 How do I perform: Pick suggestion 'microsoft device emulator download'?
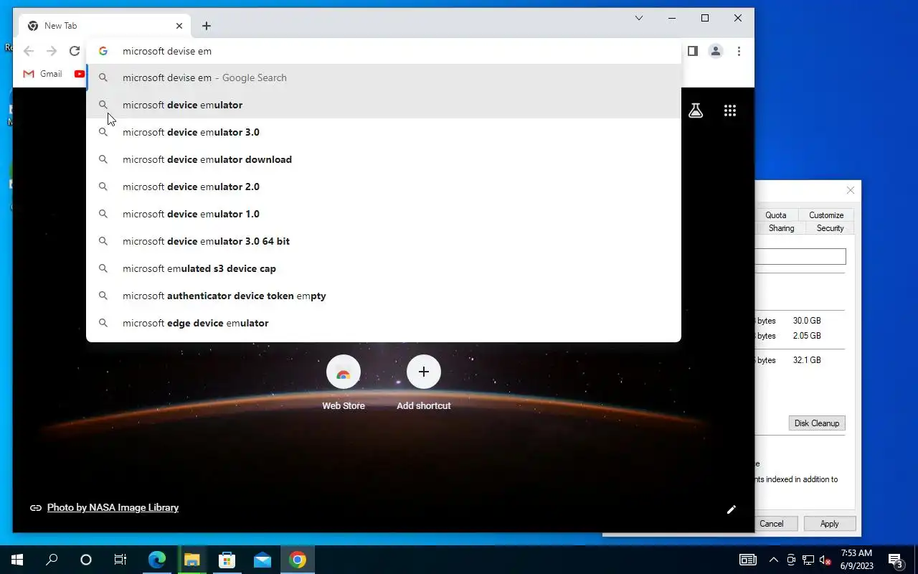coord(384,159)
